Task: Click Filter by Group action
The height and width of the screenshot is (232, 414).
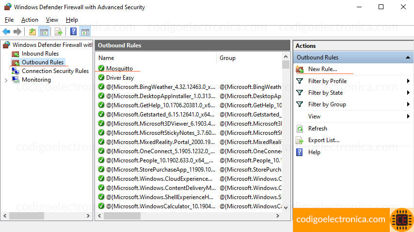Action: [327, 104]
